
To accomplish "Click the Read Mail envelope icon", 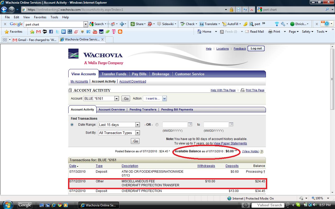I will pos(247,32).
